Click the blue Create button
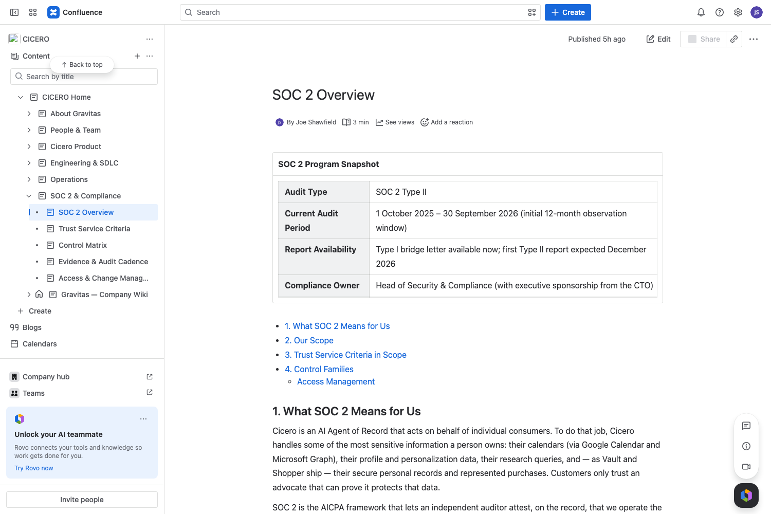Viewport: 771px width, 514px height. [568, 12]
